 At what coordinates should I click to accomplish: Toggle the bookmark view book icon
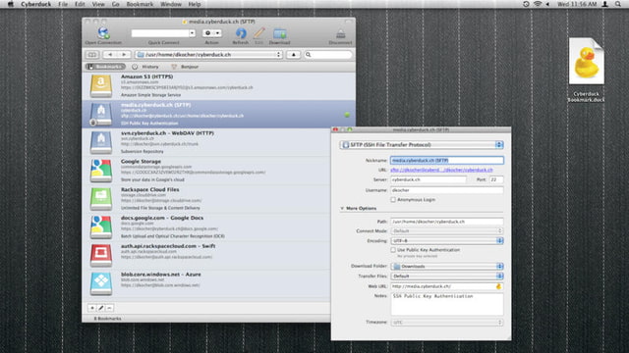point(91,55)
